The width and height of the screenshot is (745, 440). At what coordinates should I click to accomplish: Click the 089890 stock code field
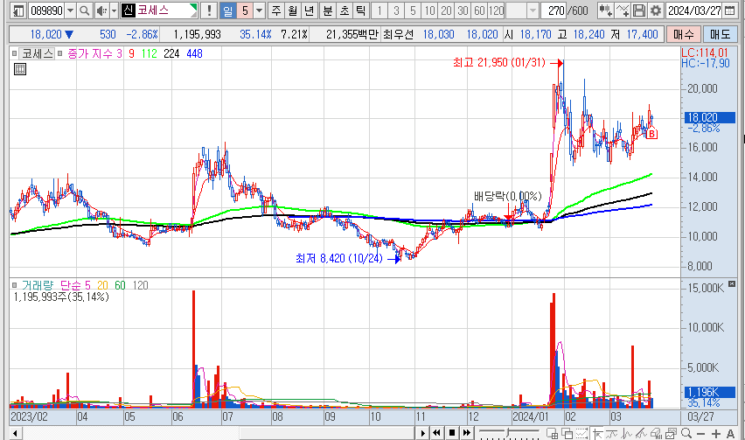(46, 10)
